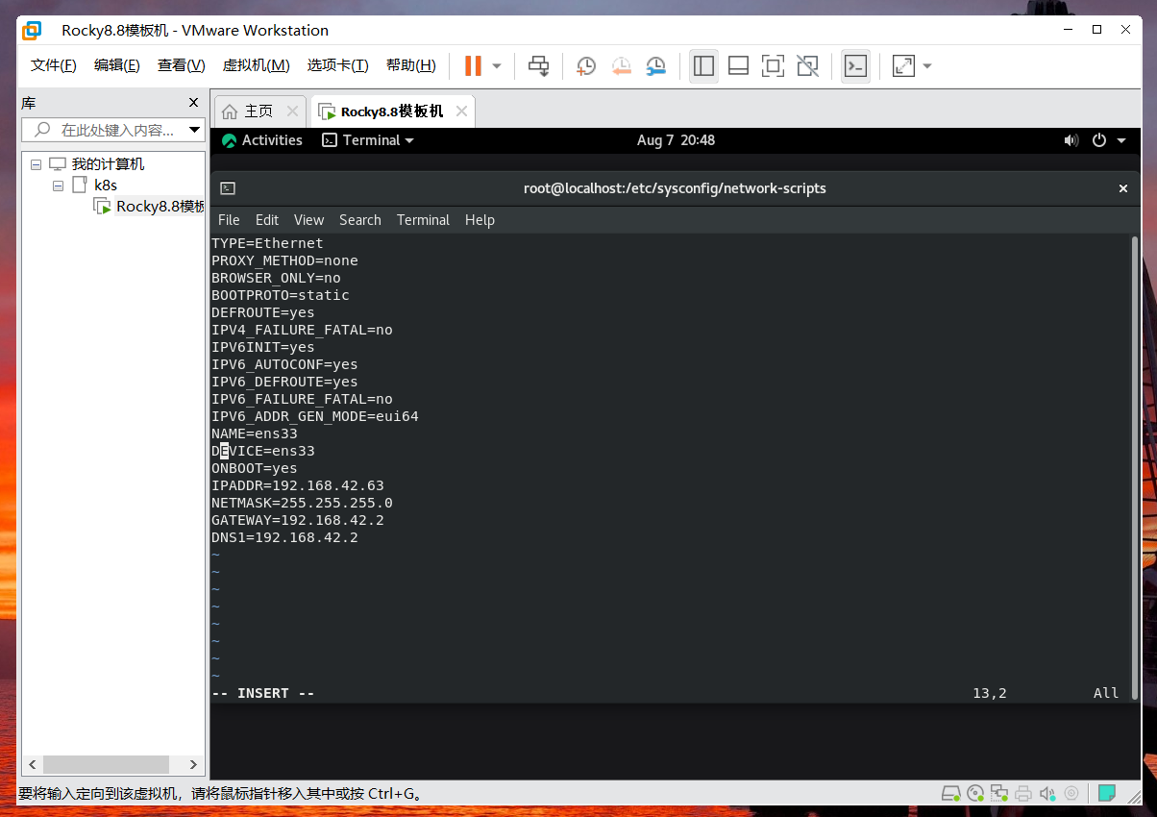Click the Aug 7 20:48 clock
The height and width of the screenshot is (817, 1157).
676,140
